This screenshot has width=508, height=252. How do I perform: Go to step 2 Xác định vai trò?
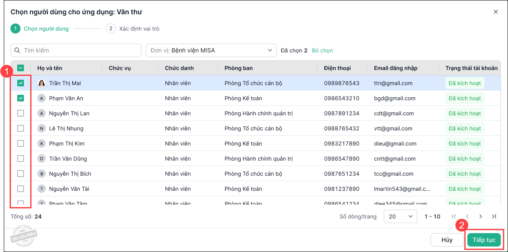(x=133, y=29)
